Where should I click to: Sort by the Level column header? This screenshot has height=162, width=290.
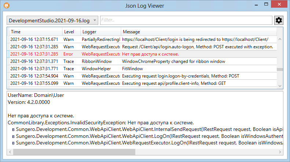pyautogui.click(x=70, y=32)
